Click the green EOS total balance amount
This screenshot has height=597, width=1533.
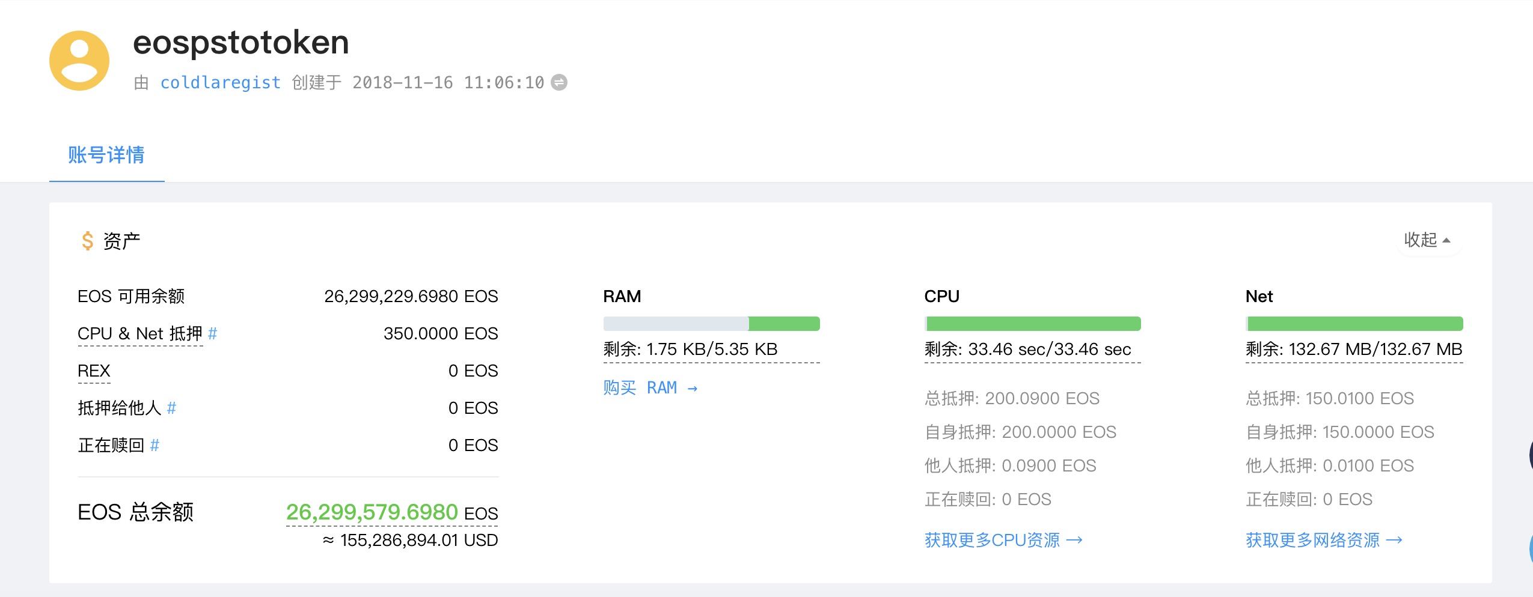372,512
